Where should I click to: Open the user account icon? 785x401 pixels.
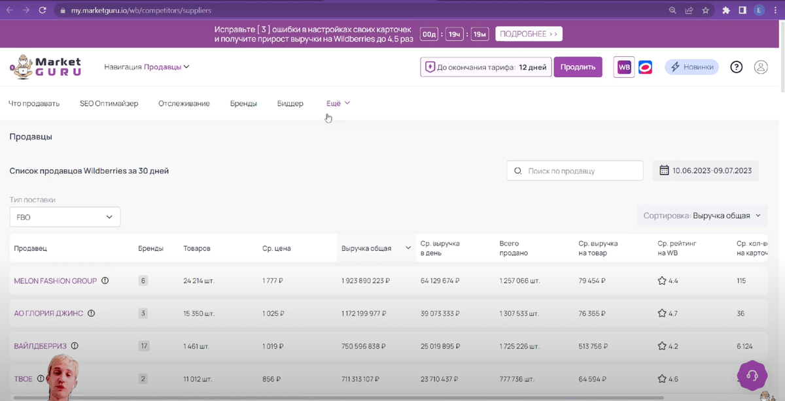[761, 67]
